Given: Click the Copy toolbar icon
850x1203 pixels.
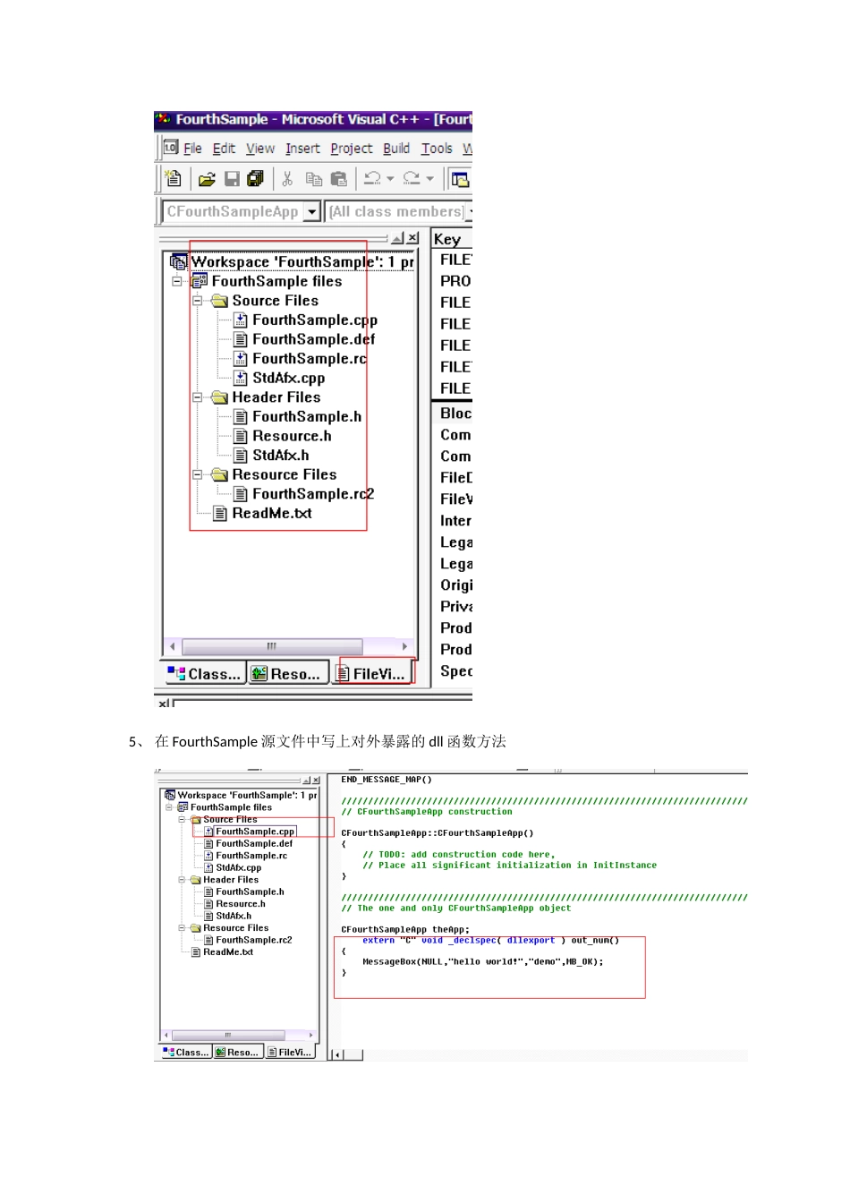Looking at the screenshot, I should click(x=313, y=179).
